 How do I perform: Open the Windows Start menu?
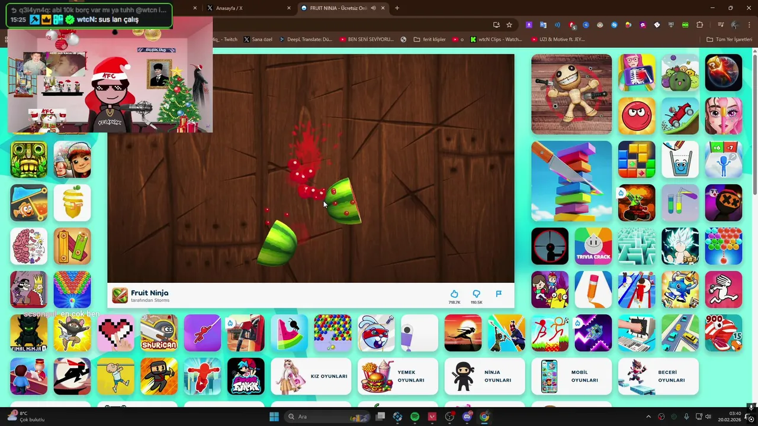pos(274,417)
